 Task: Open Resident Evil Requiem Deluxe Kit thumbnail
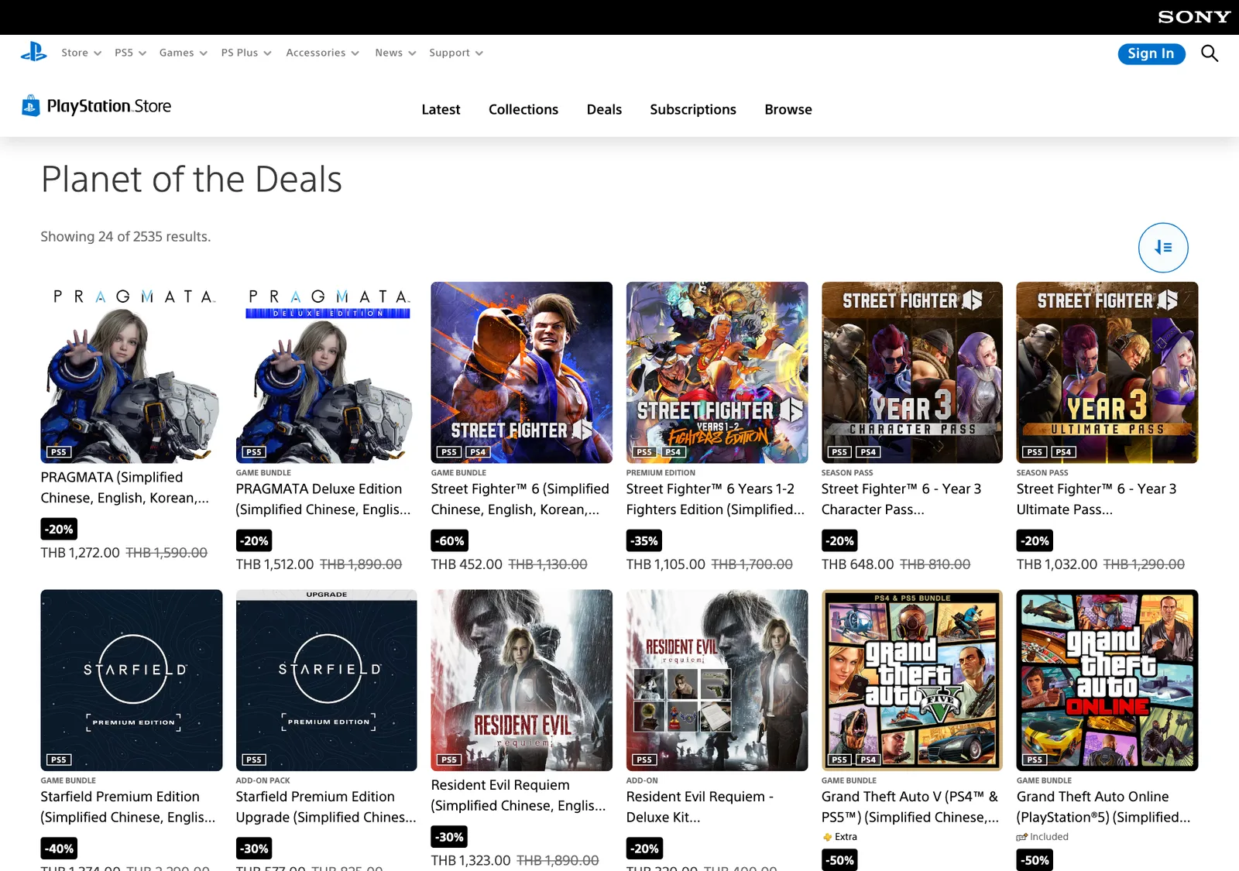click(716, 681)
